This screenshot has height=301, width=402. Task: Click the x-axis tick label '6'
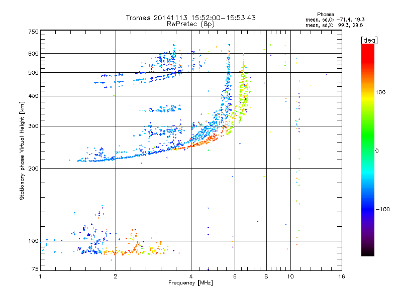point(235,276)
